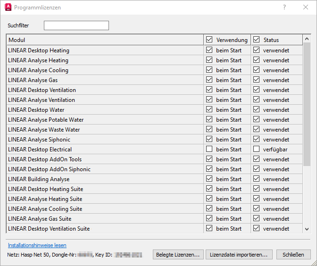Toggle Status checkbox for LINEAR Analyse Cooling

[256, 69]
